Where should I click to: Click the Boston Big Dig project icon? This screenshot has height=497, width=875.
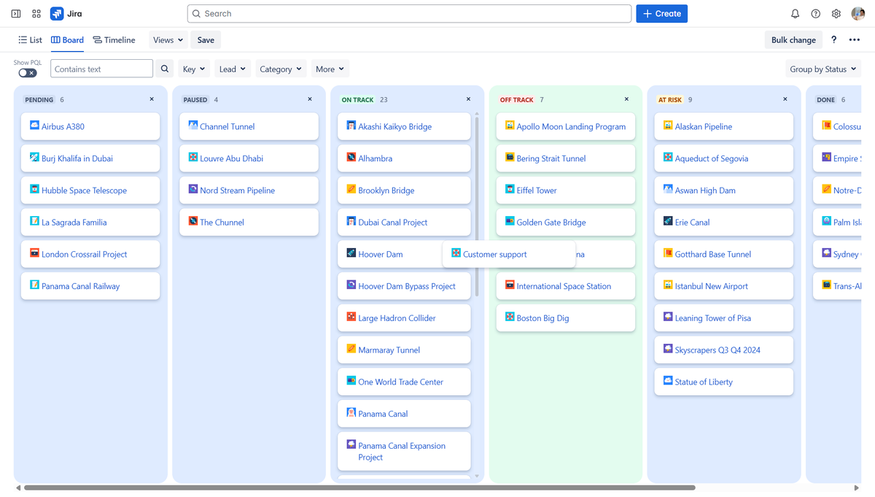click(510, 317)
